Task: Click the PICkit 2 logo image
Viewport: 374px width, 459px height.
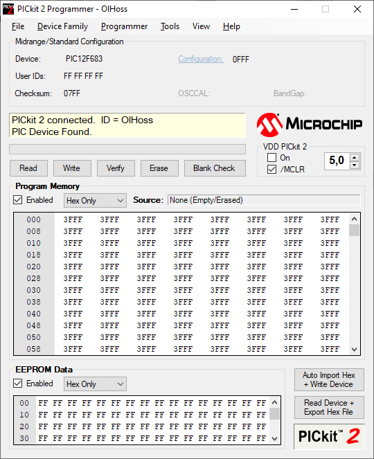Action: [x=329, y=436]
